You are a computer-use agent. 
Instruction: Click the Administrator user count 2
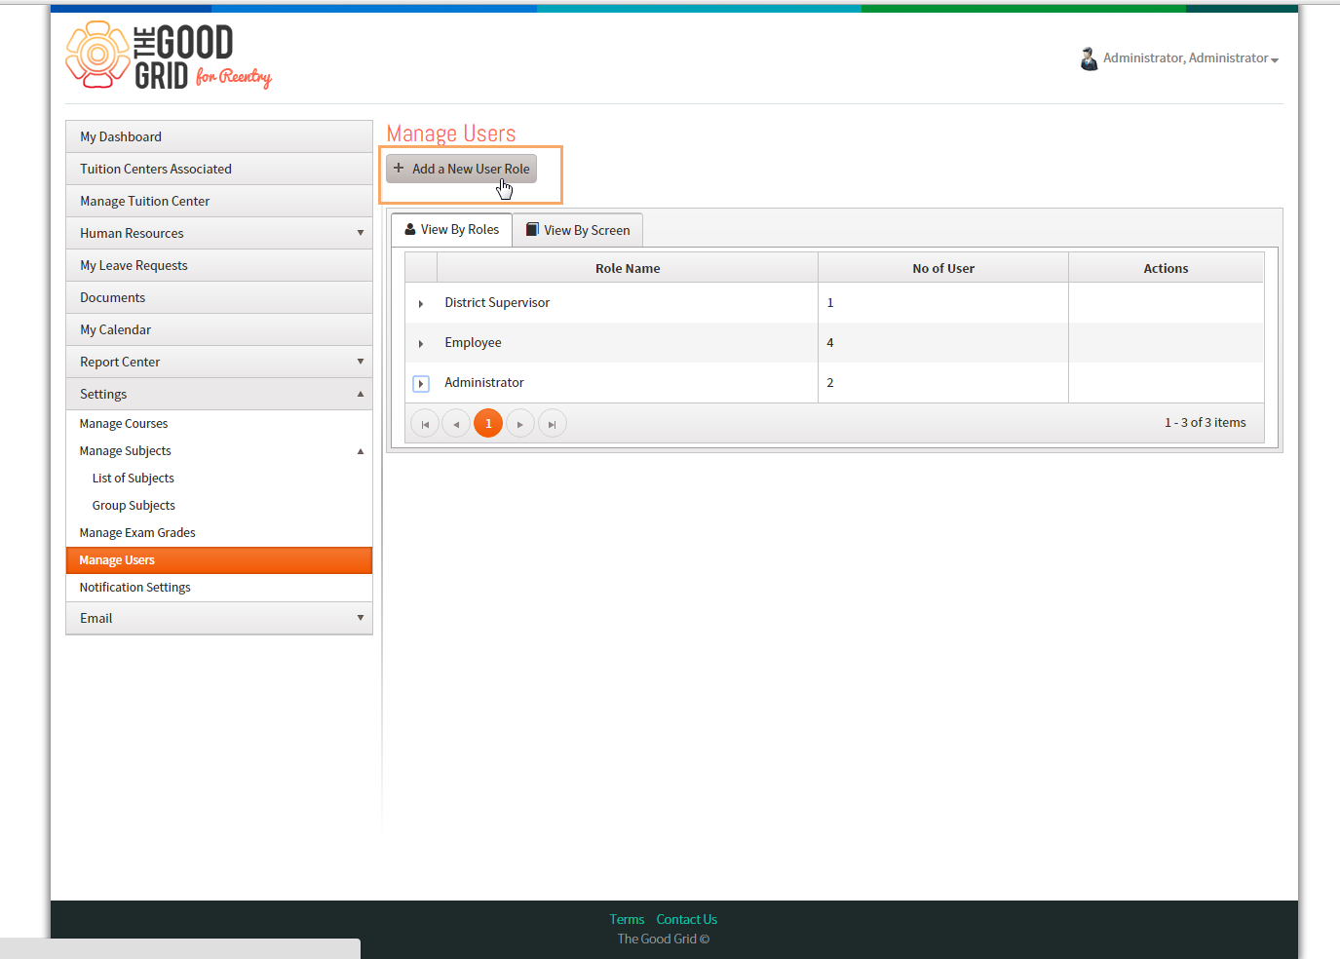(830, 383)
